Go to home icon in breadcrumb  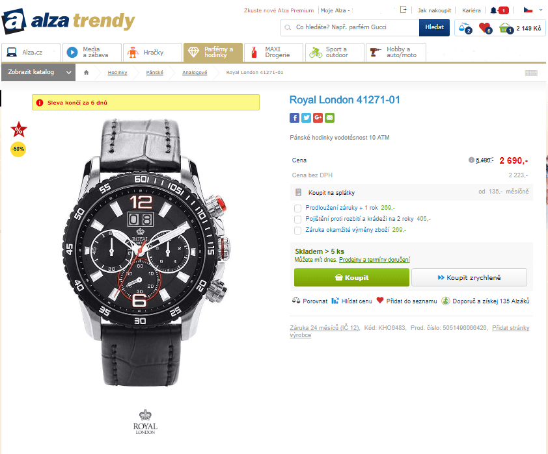coord(87,73)
